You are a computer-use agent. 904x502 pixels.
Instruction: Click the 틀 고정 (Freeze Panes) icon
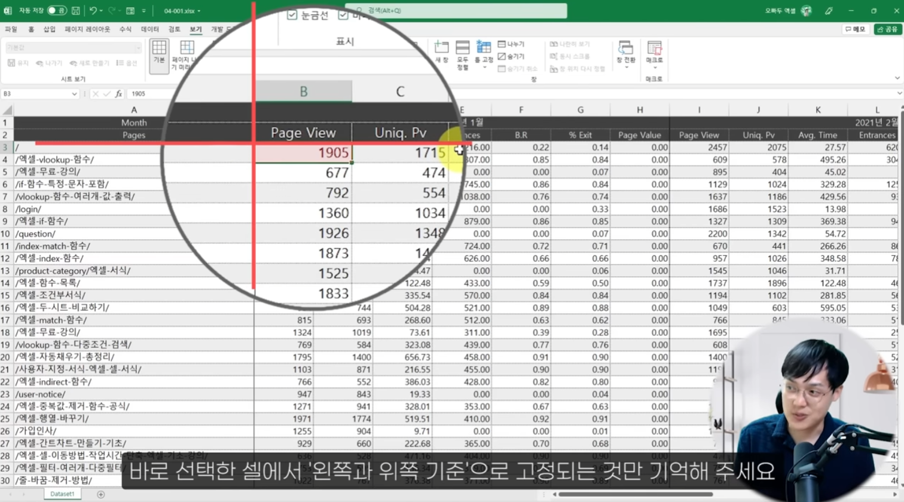tap(484, 47)
